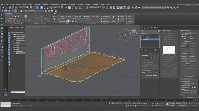Toggle visibility eye for ground object
This screenshot has width=199, height=111.
[x=13, y=42]
